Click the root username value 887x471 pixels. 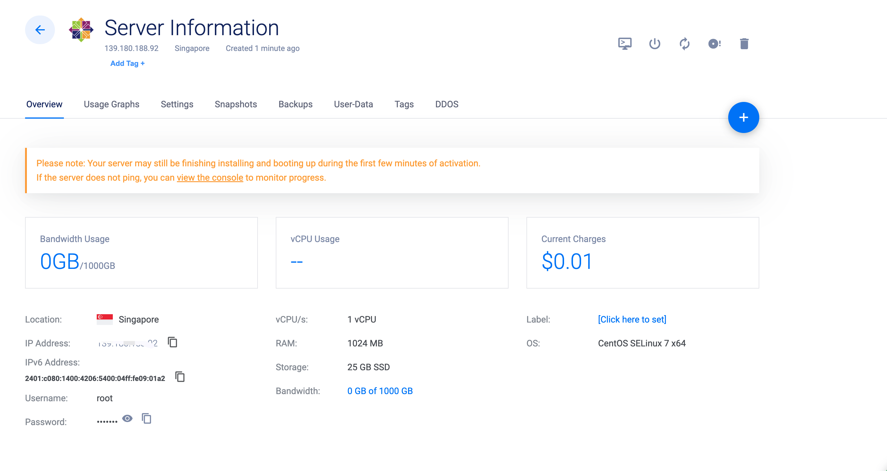105,398
